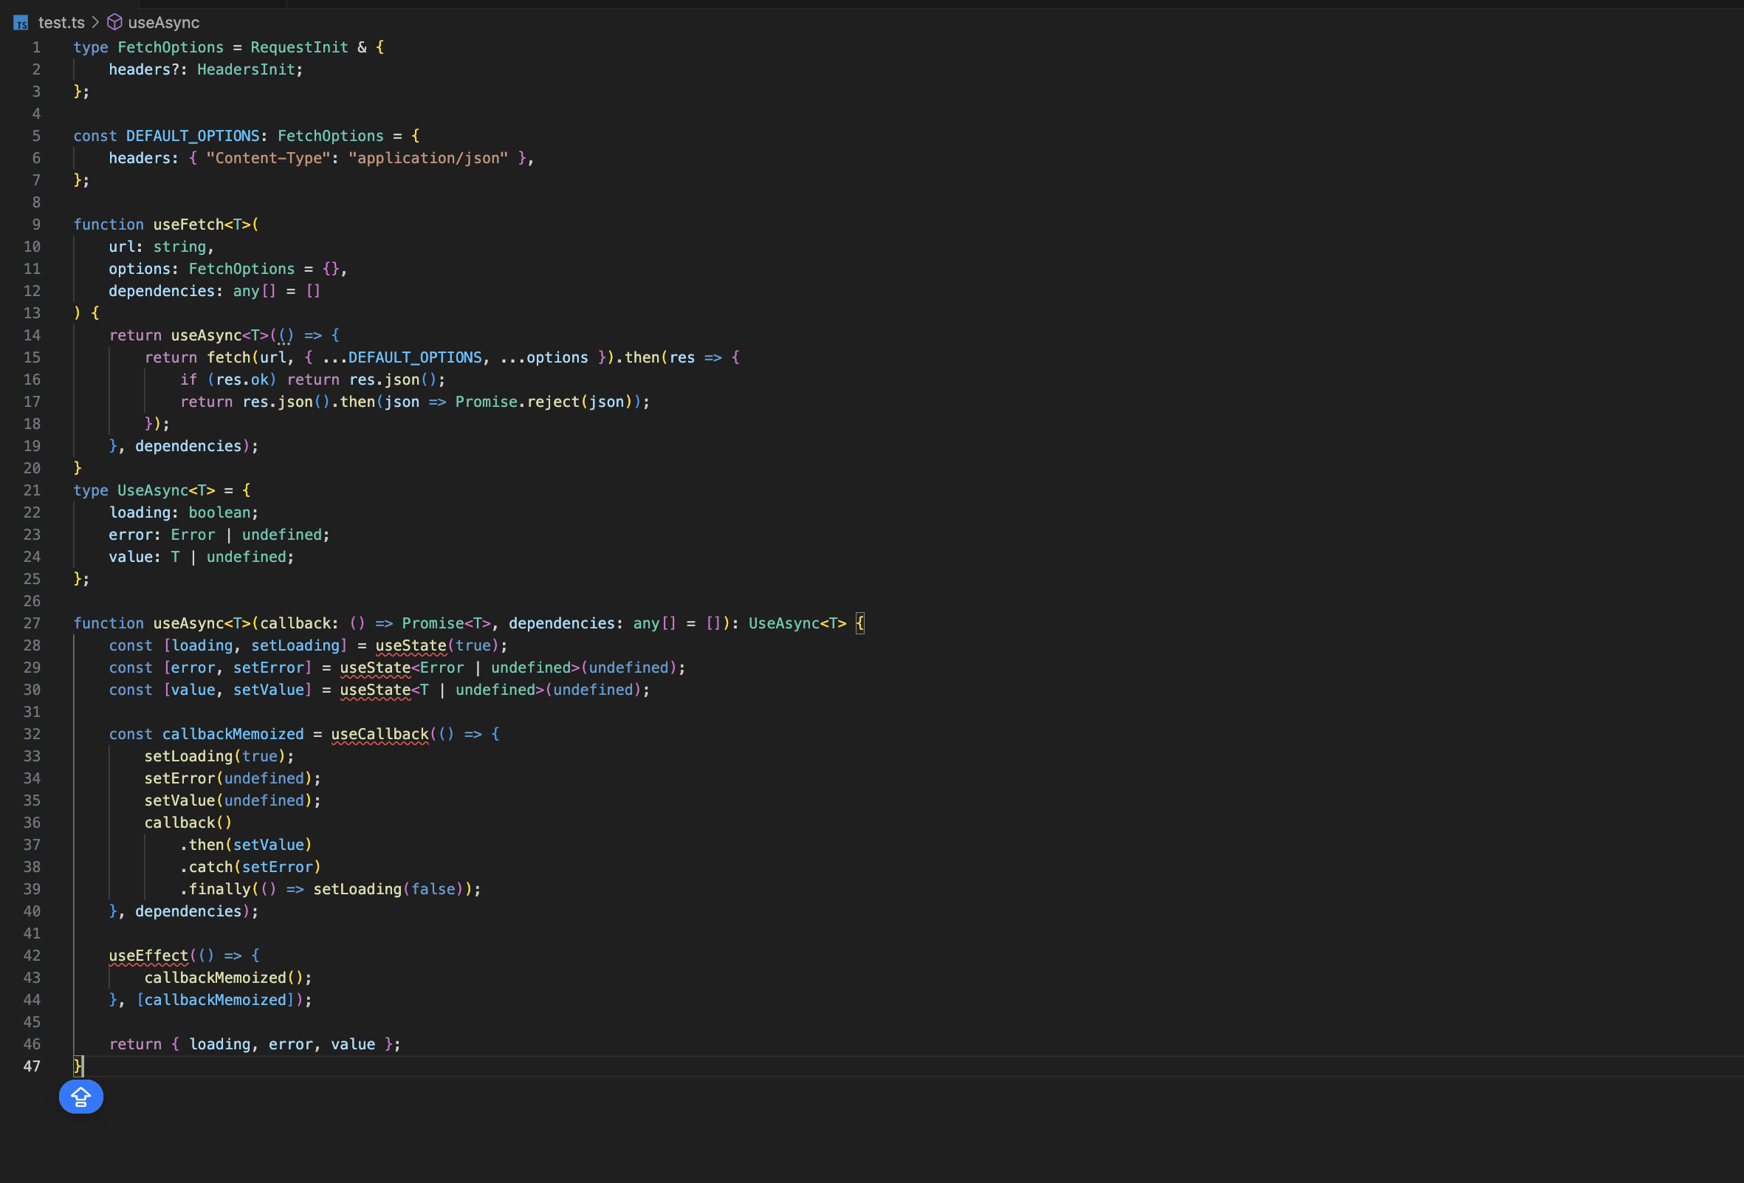The image size is (1744, 1183).
Task: Click .catch(setError) on line 38
Action: pyautogui.click(x=250, y=867)
